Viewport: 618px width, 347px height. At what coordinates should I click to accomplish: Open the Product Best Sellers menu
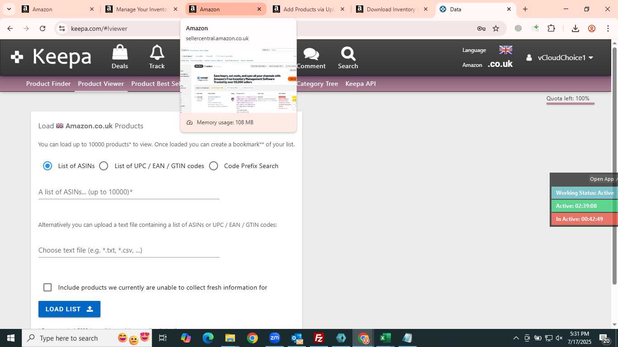(x=156, y=84)
